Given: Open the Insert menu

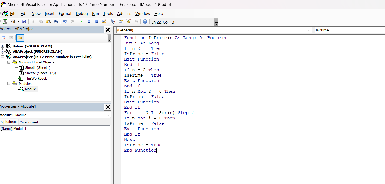Looking at the screenshot, I should (x=50, y=13).
